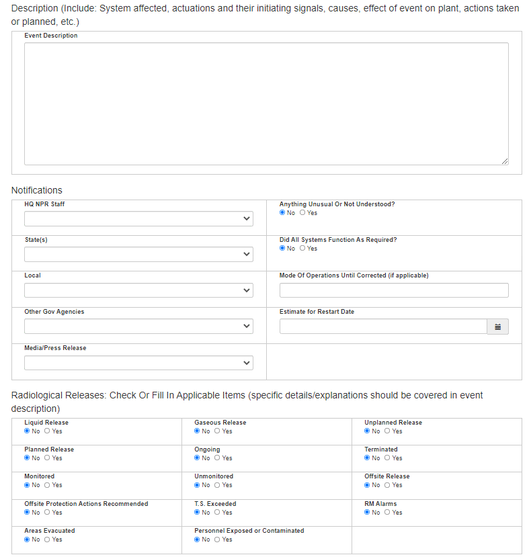This screenshot has width=531, height=559.
Task: Expand the Media/Press Release dropdown
Action: tap(138, 363)
